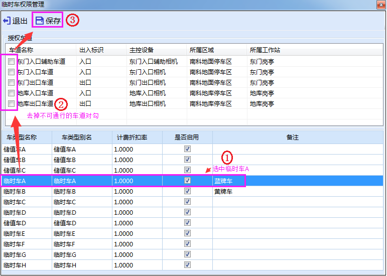This screenshot has height=276, width=387.
Task: Sort by 车类型别名 column header
Action: [x=82, y=137]
